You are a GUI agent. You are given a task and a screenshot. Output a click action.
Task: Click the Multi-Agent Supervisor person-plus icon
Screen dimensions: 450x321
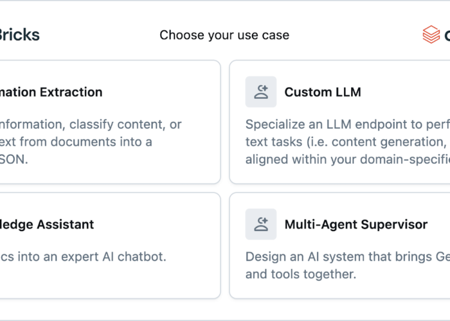pos(261,224)
